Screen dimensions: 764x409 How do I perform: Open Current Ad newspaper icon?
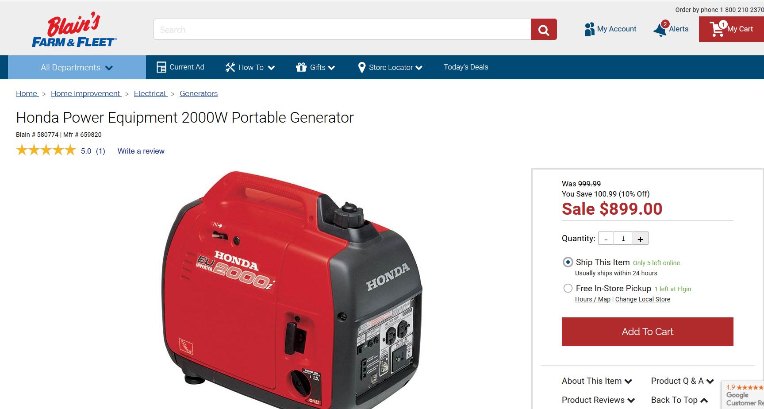(x=161, y=67)
